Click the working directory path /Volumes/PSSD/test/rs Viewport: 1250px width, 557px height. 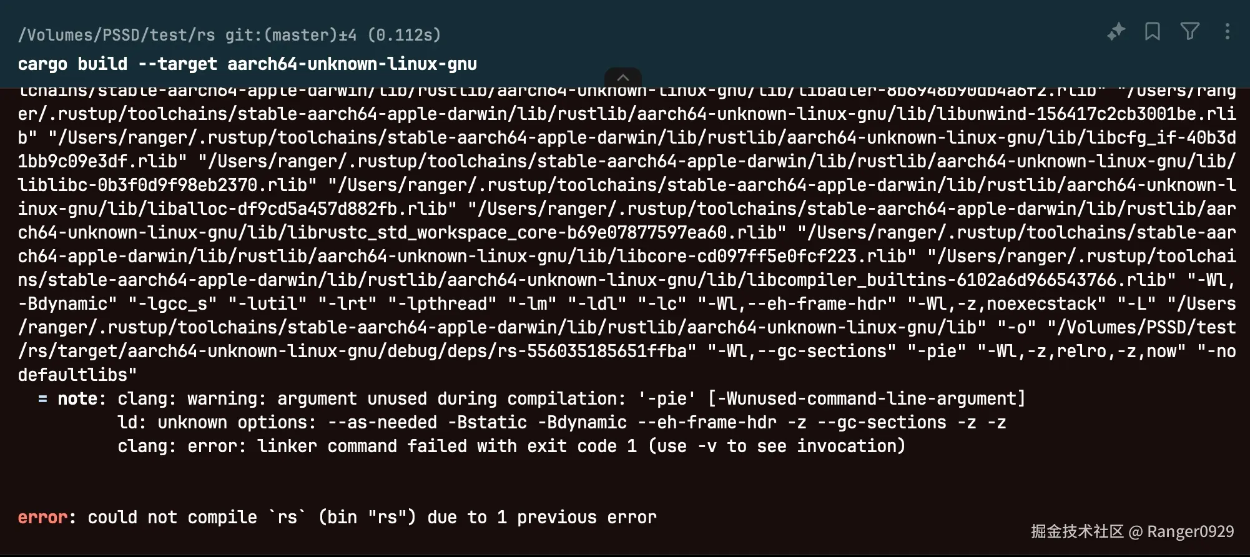click(116, 35)
